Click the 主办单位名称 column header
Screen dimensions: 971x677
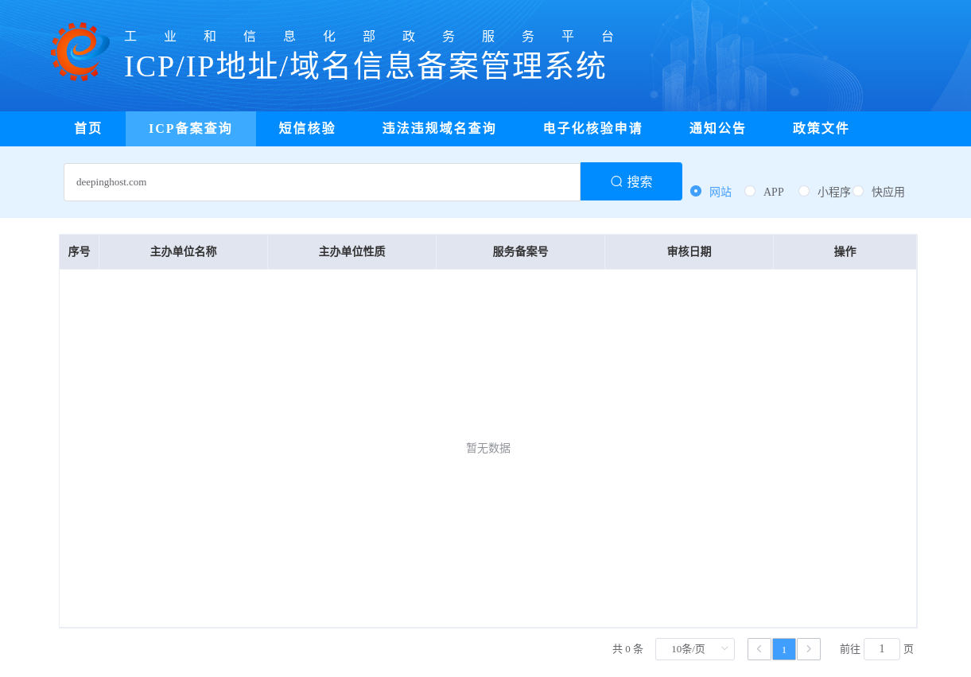[x=184, y=252]
